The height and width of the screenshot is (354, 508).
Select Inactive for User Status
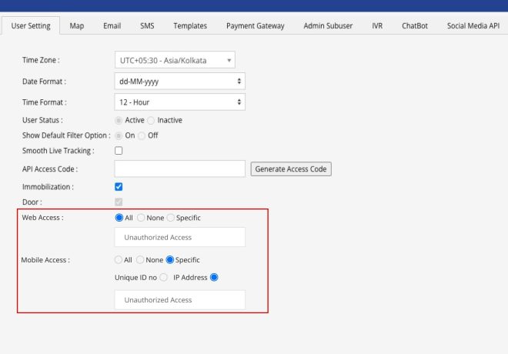151,121
